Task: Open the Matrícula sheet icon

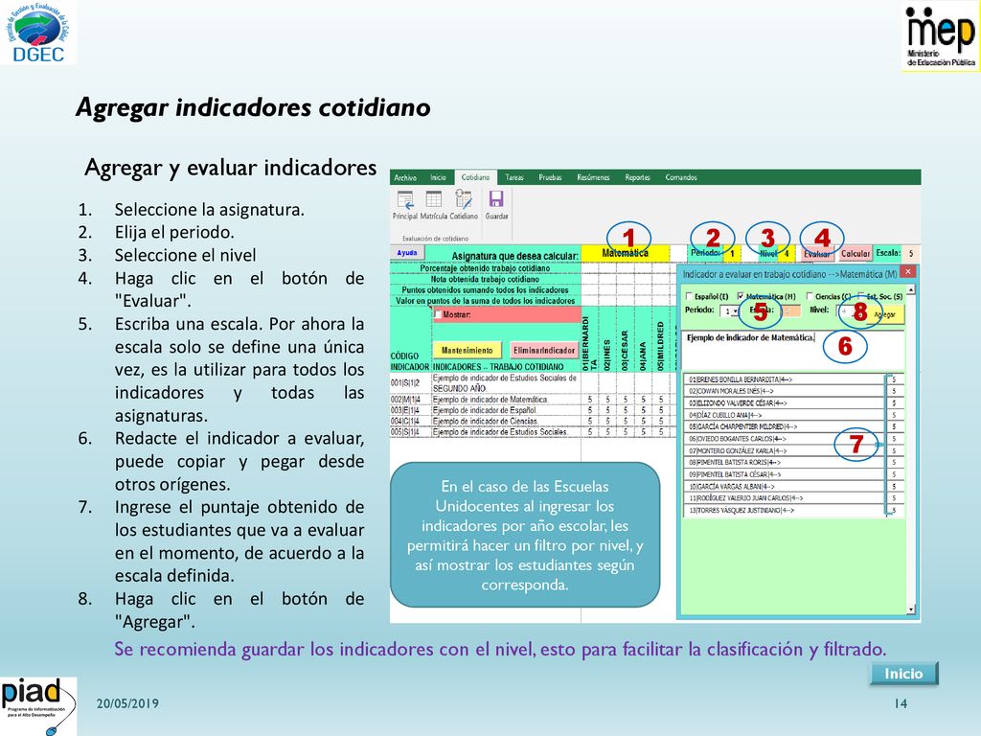Action: pos(434,199)
